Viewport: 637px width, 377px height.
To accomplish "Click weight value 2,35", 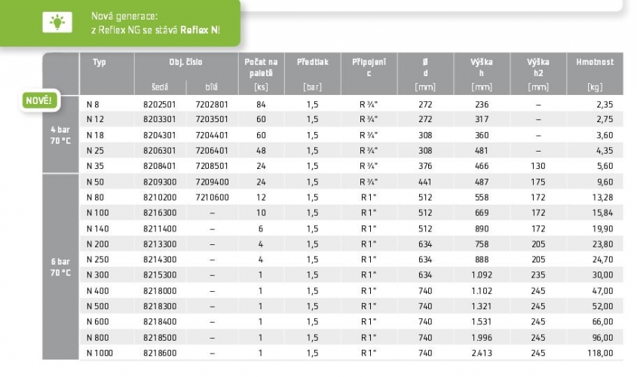I will pyautogui.click(x=605, y=104).
